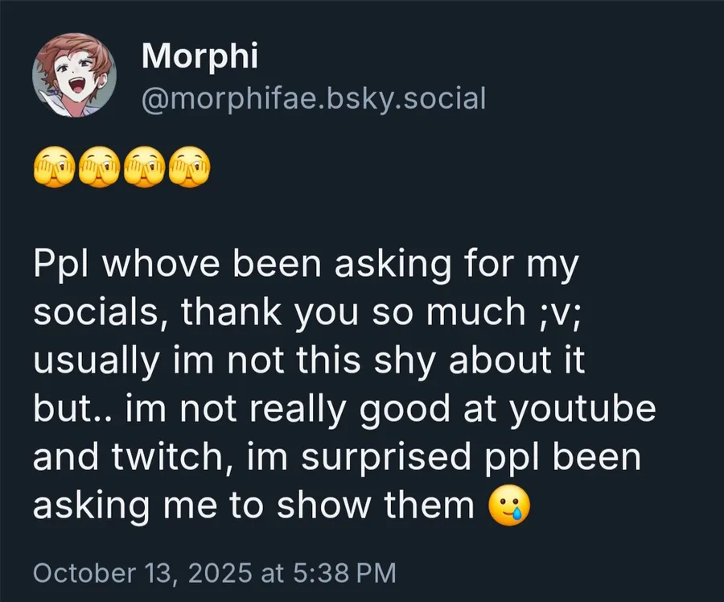Click the opening word "Ppl"

pyautogui.click(x=61, y=265)
